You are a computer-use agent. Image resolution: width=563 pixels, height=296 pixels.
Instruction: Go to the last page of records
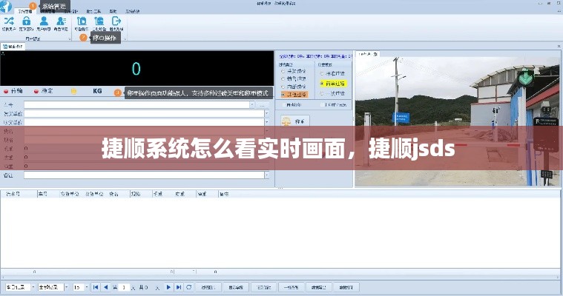(x=179, y=286)
